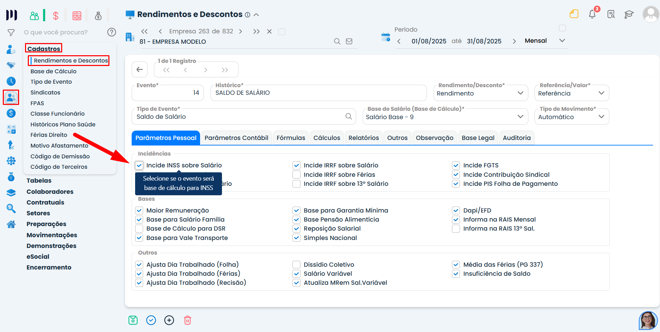Image resolution: width=660 pixels, height=332 pixels.
Task: Click the plus circle add record icon
Action: tap(169, 320)
